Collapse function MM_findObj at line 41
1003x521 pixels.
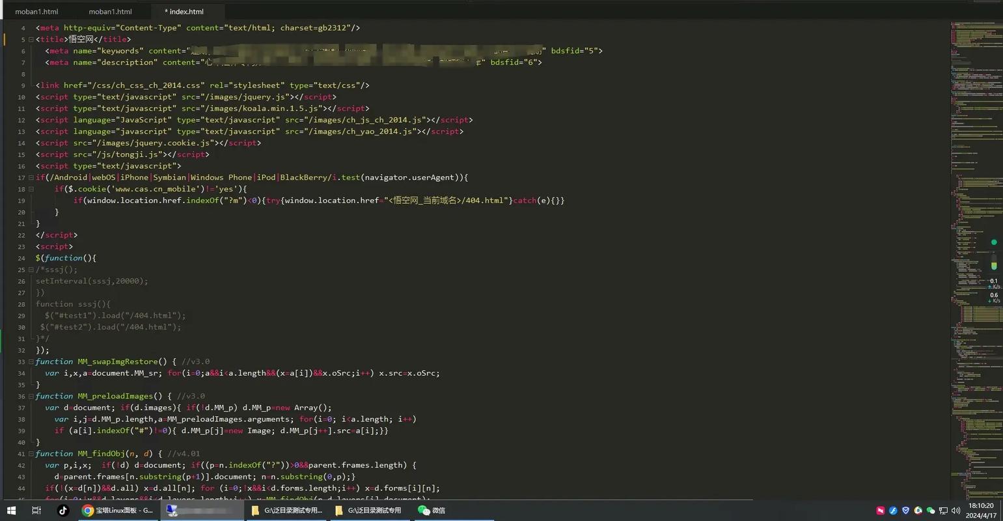pyautogui.click(x=31, y=454)
